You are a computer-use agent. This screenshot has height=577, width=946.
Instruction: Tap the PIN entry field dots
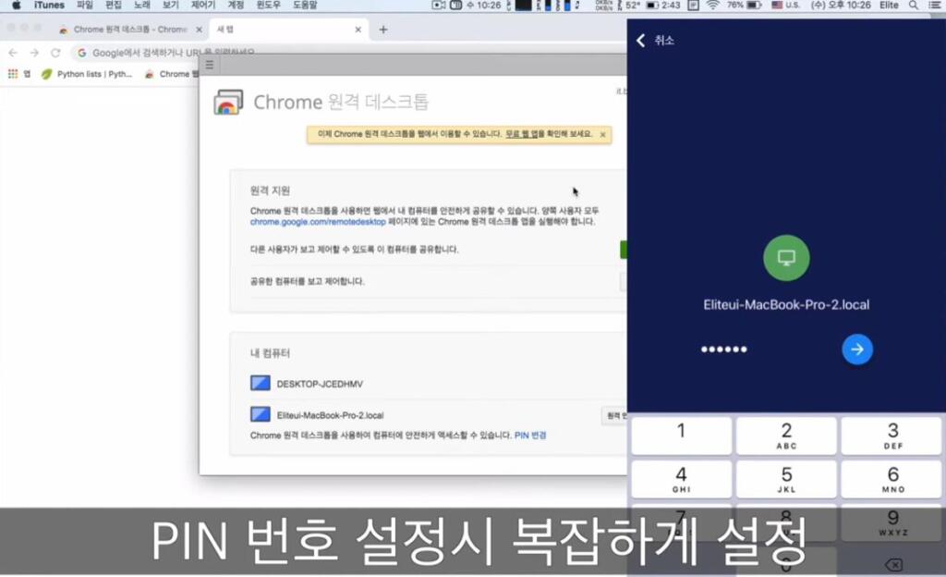723,350
